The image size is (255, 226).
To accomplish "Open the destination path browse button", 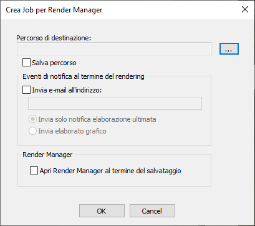I will (229, 49).
